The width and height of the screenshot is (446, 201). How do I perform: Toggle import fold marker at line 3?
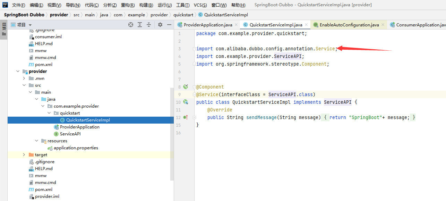(194, 49)
